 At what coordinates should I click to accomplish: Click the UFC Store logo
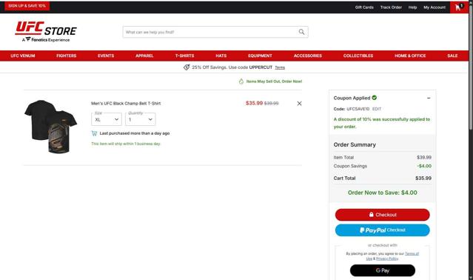coord(46,31)
